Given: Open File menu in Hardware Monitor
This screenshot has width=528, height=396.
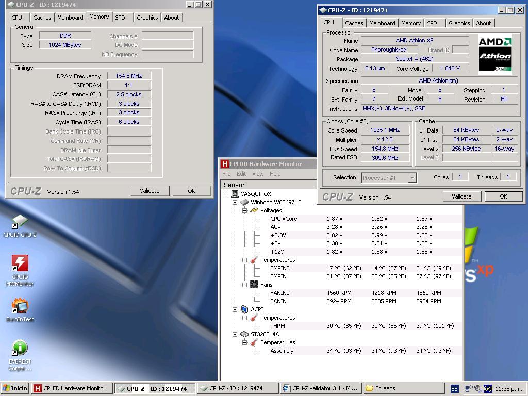Looking at the screenshot, I should 227,174.
